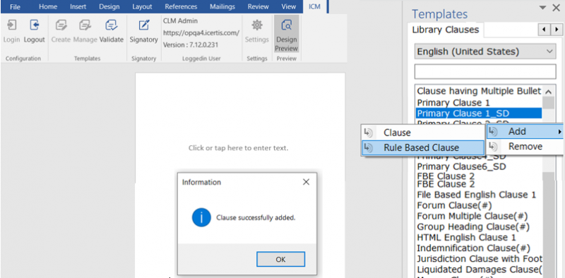Click the icon next to Remove entry
This screenshot has width=565, height=278.
[493, 147]
